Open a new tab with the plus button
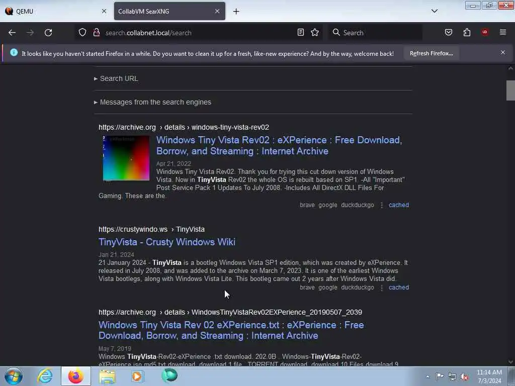 [x=236, y=12]
